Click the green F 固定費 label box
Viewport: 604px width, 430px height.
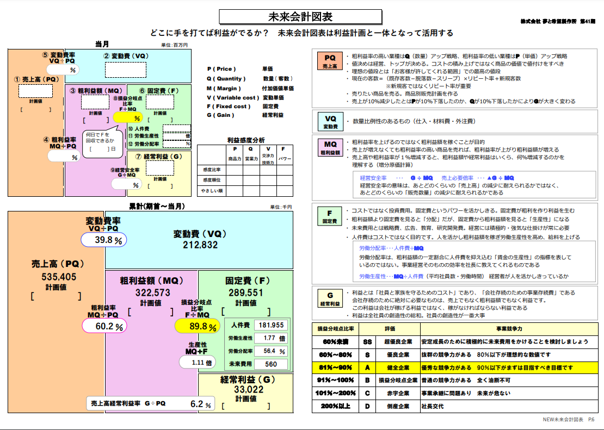click(329, 216)
